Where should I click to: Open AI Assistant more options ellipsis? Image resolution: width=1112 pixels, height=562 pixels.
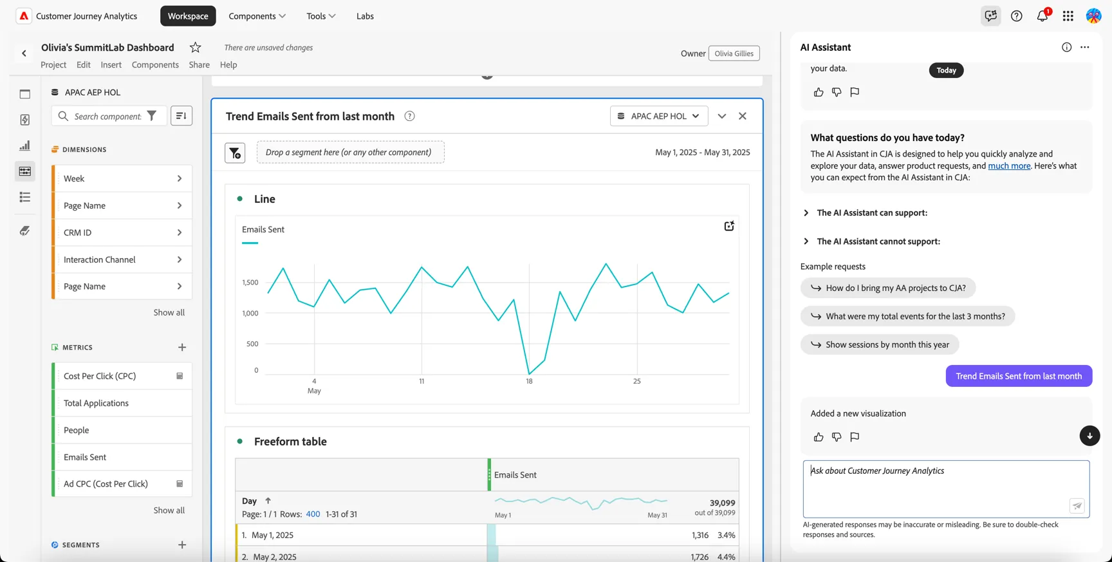click(1085, 47)
